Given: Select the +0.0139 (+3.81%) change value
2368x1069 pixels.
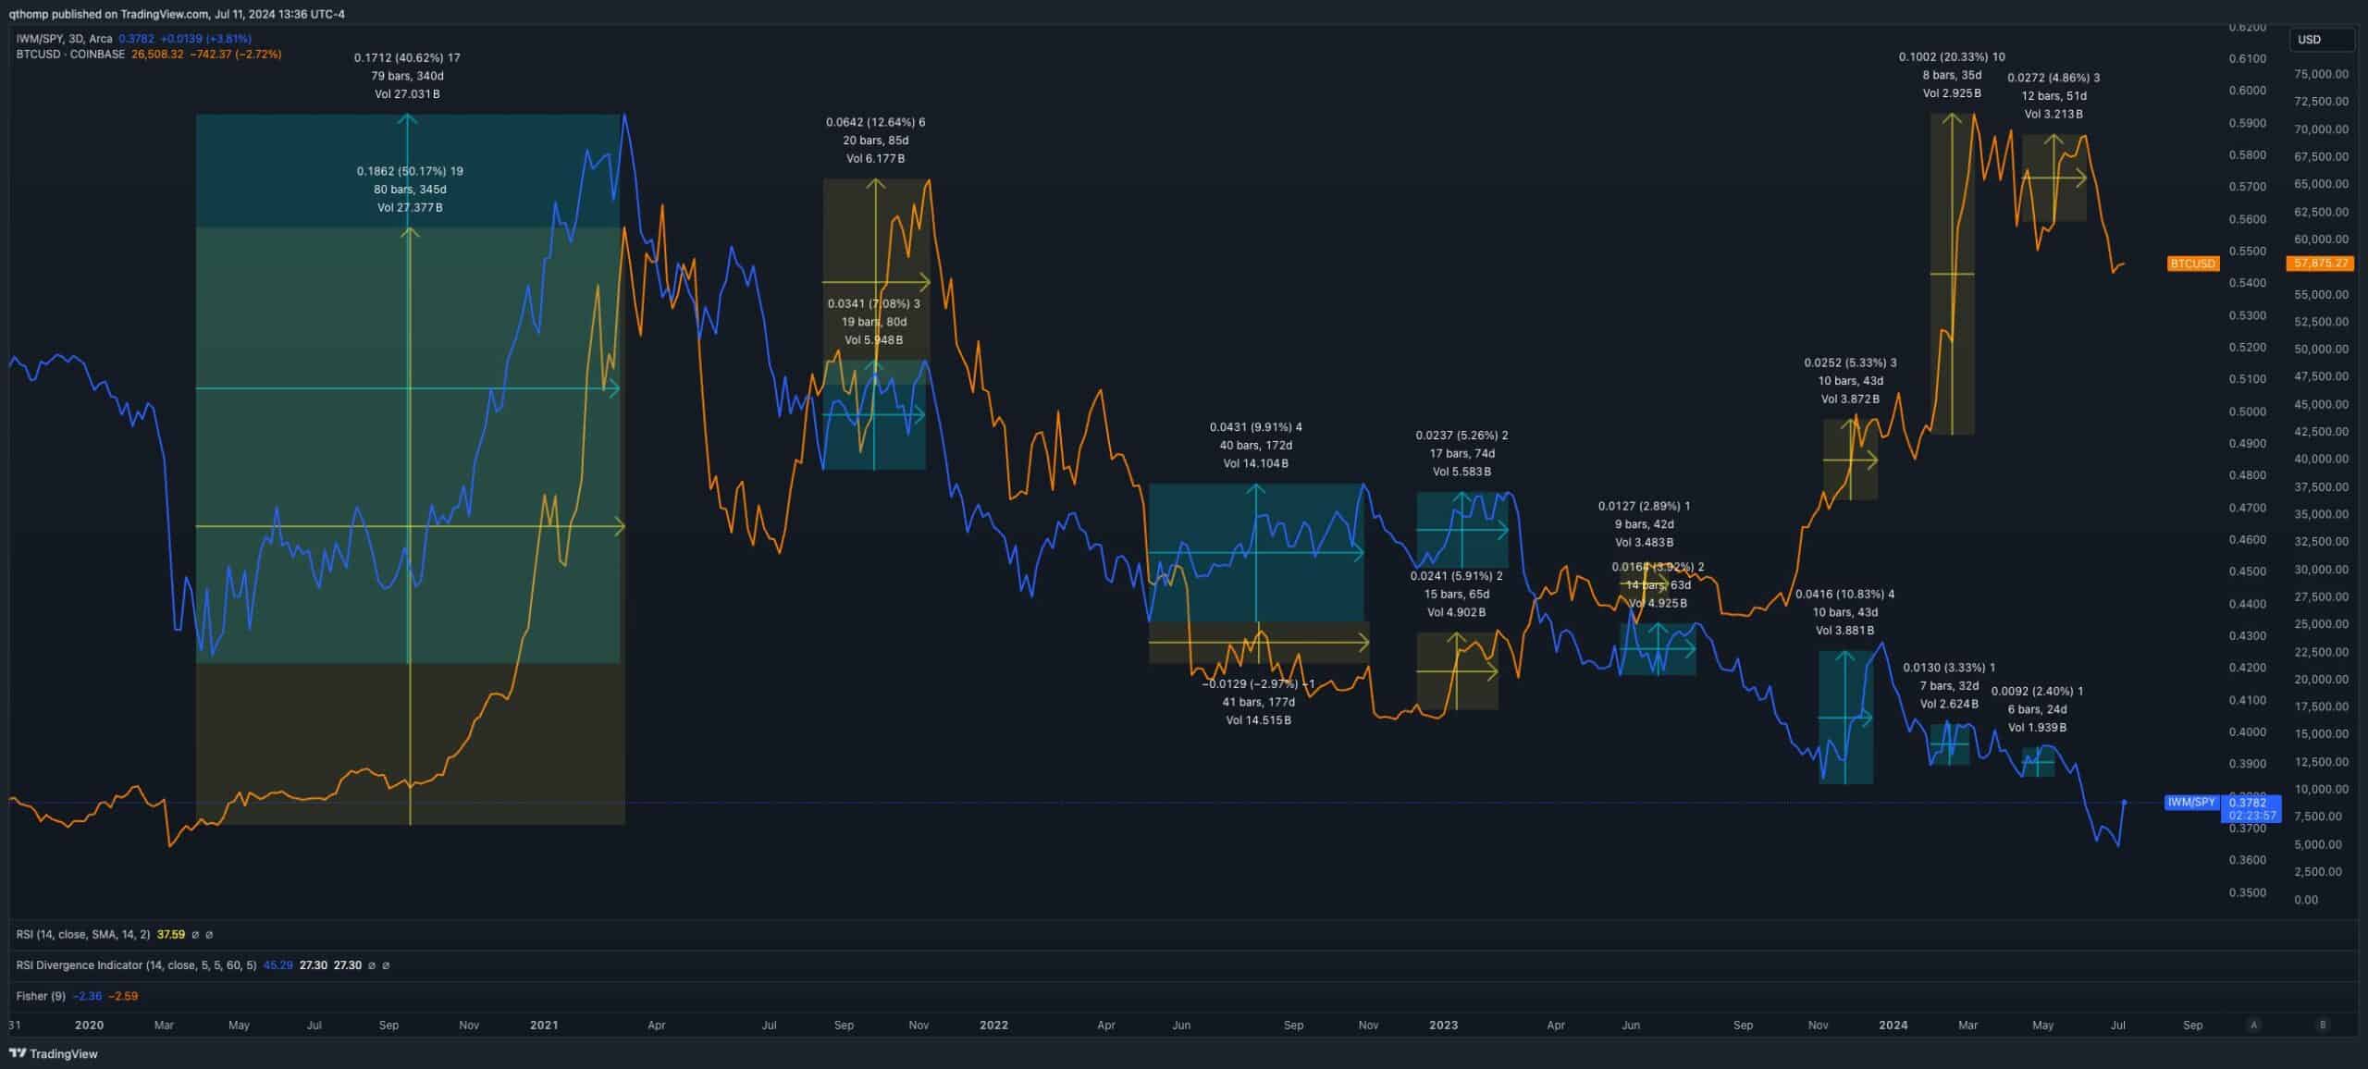Looking at the screenshot, I should pyautogui.click(x=205, y=39).
